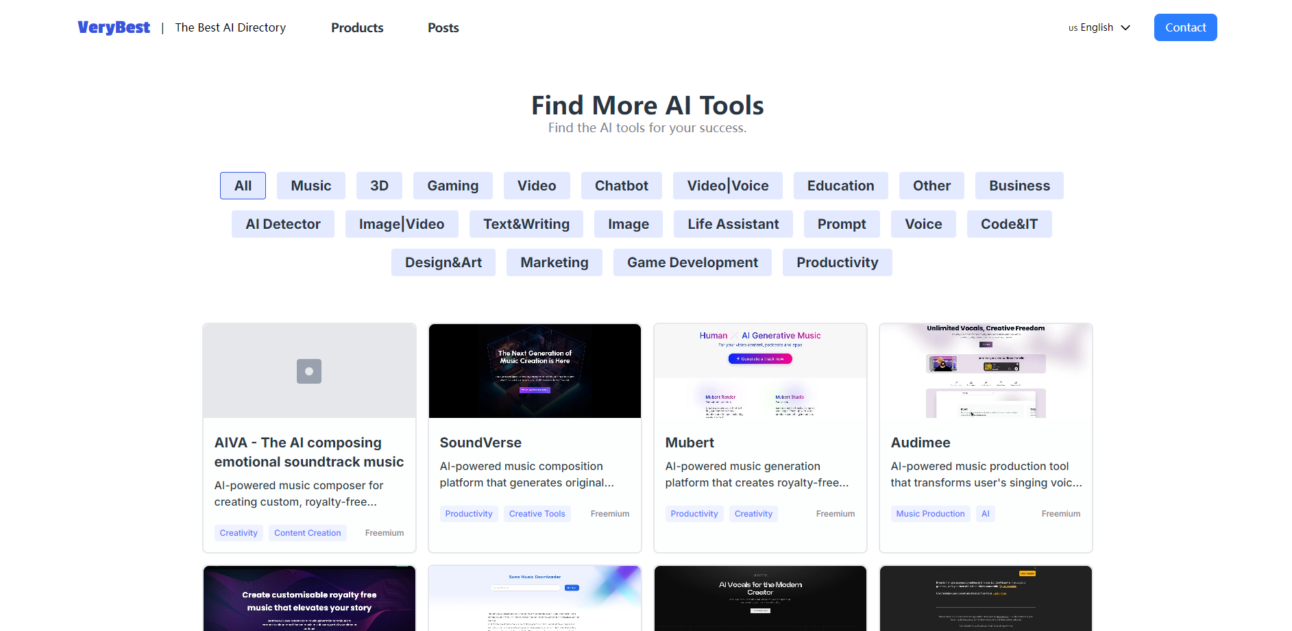Viewport: 1292px width, 631px height.
Task: Pick the Prompt category
Action: (842, 224)
